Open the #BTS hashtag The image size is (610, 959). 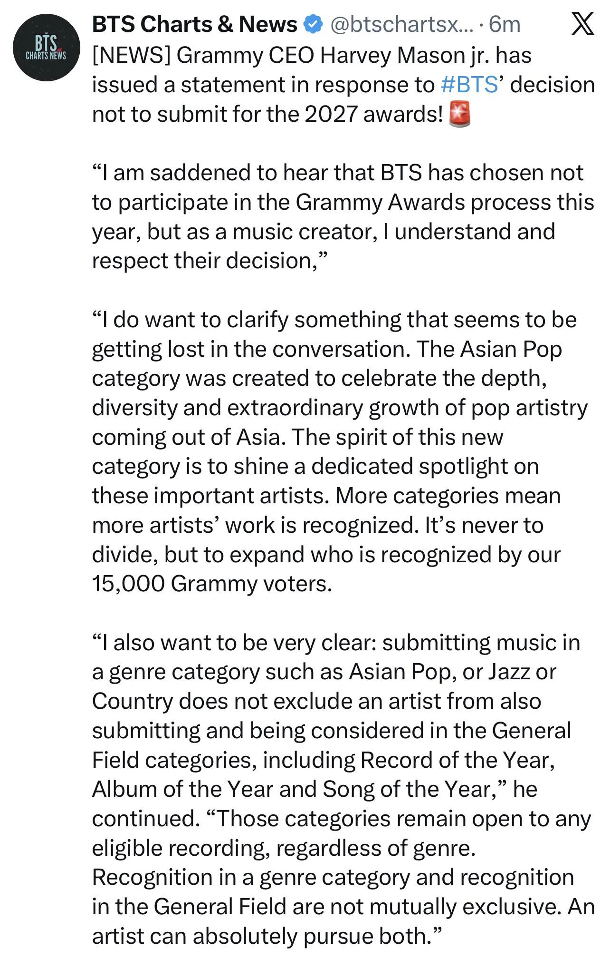pyautogui.click(x=469, y=85)
